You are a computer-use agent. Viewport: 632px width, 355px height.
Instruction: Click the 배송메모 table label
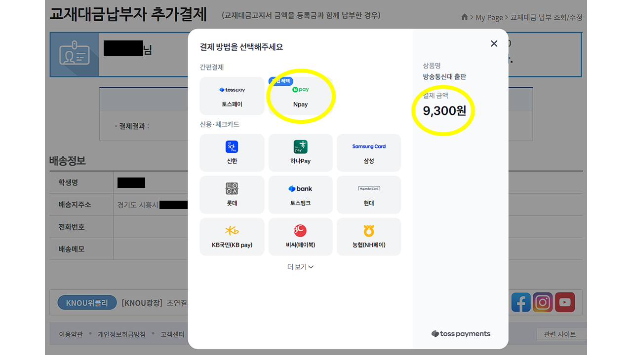click(x=72, y=249)
